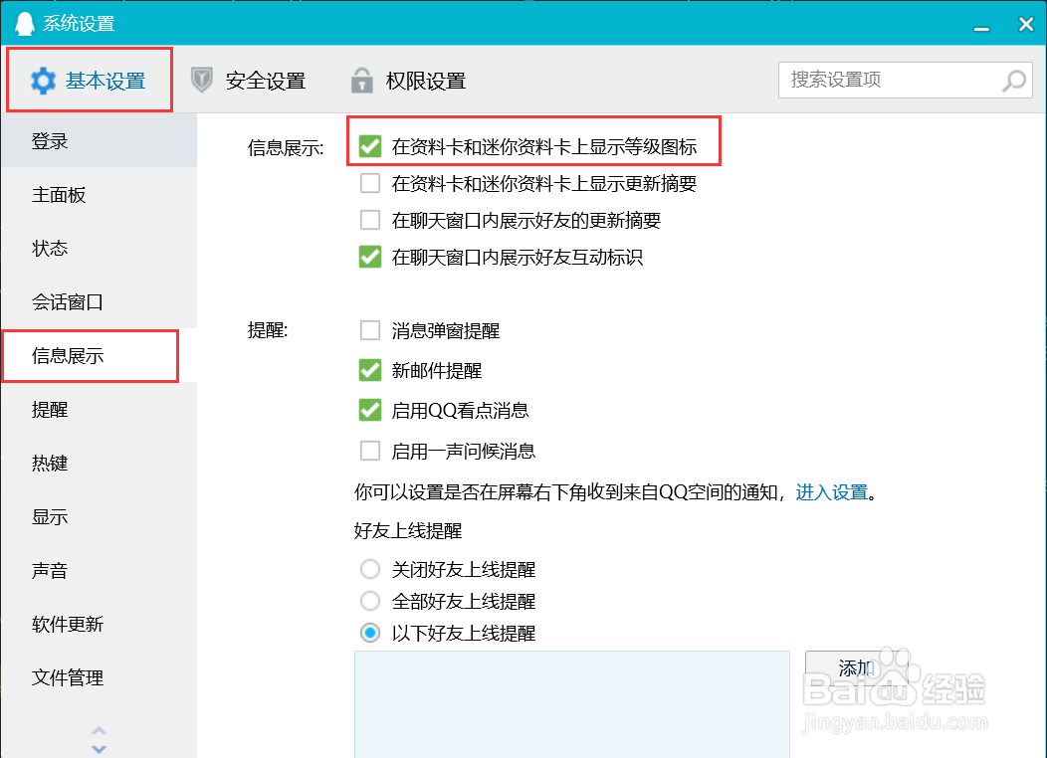Click the 系统设置 window title
Image resolution: width=1047 pixels, height=758 pixels.
click(x=79, y=24)
